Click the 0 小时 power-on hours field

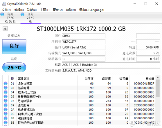(148, 59)
